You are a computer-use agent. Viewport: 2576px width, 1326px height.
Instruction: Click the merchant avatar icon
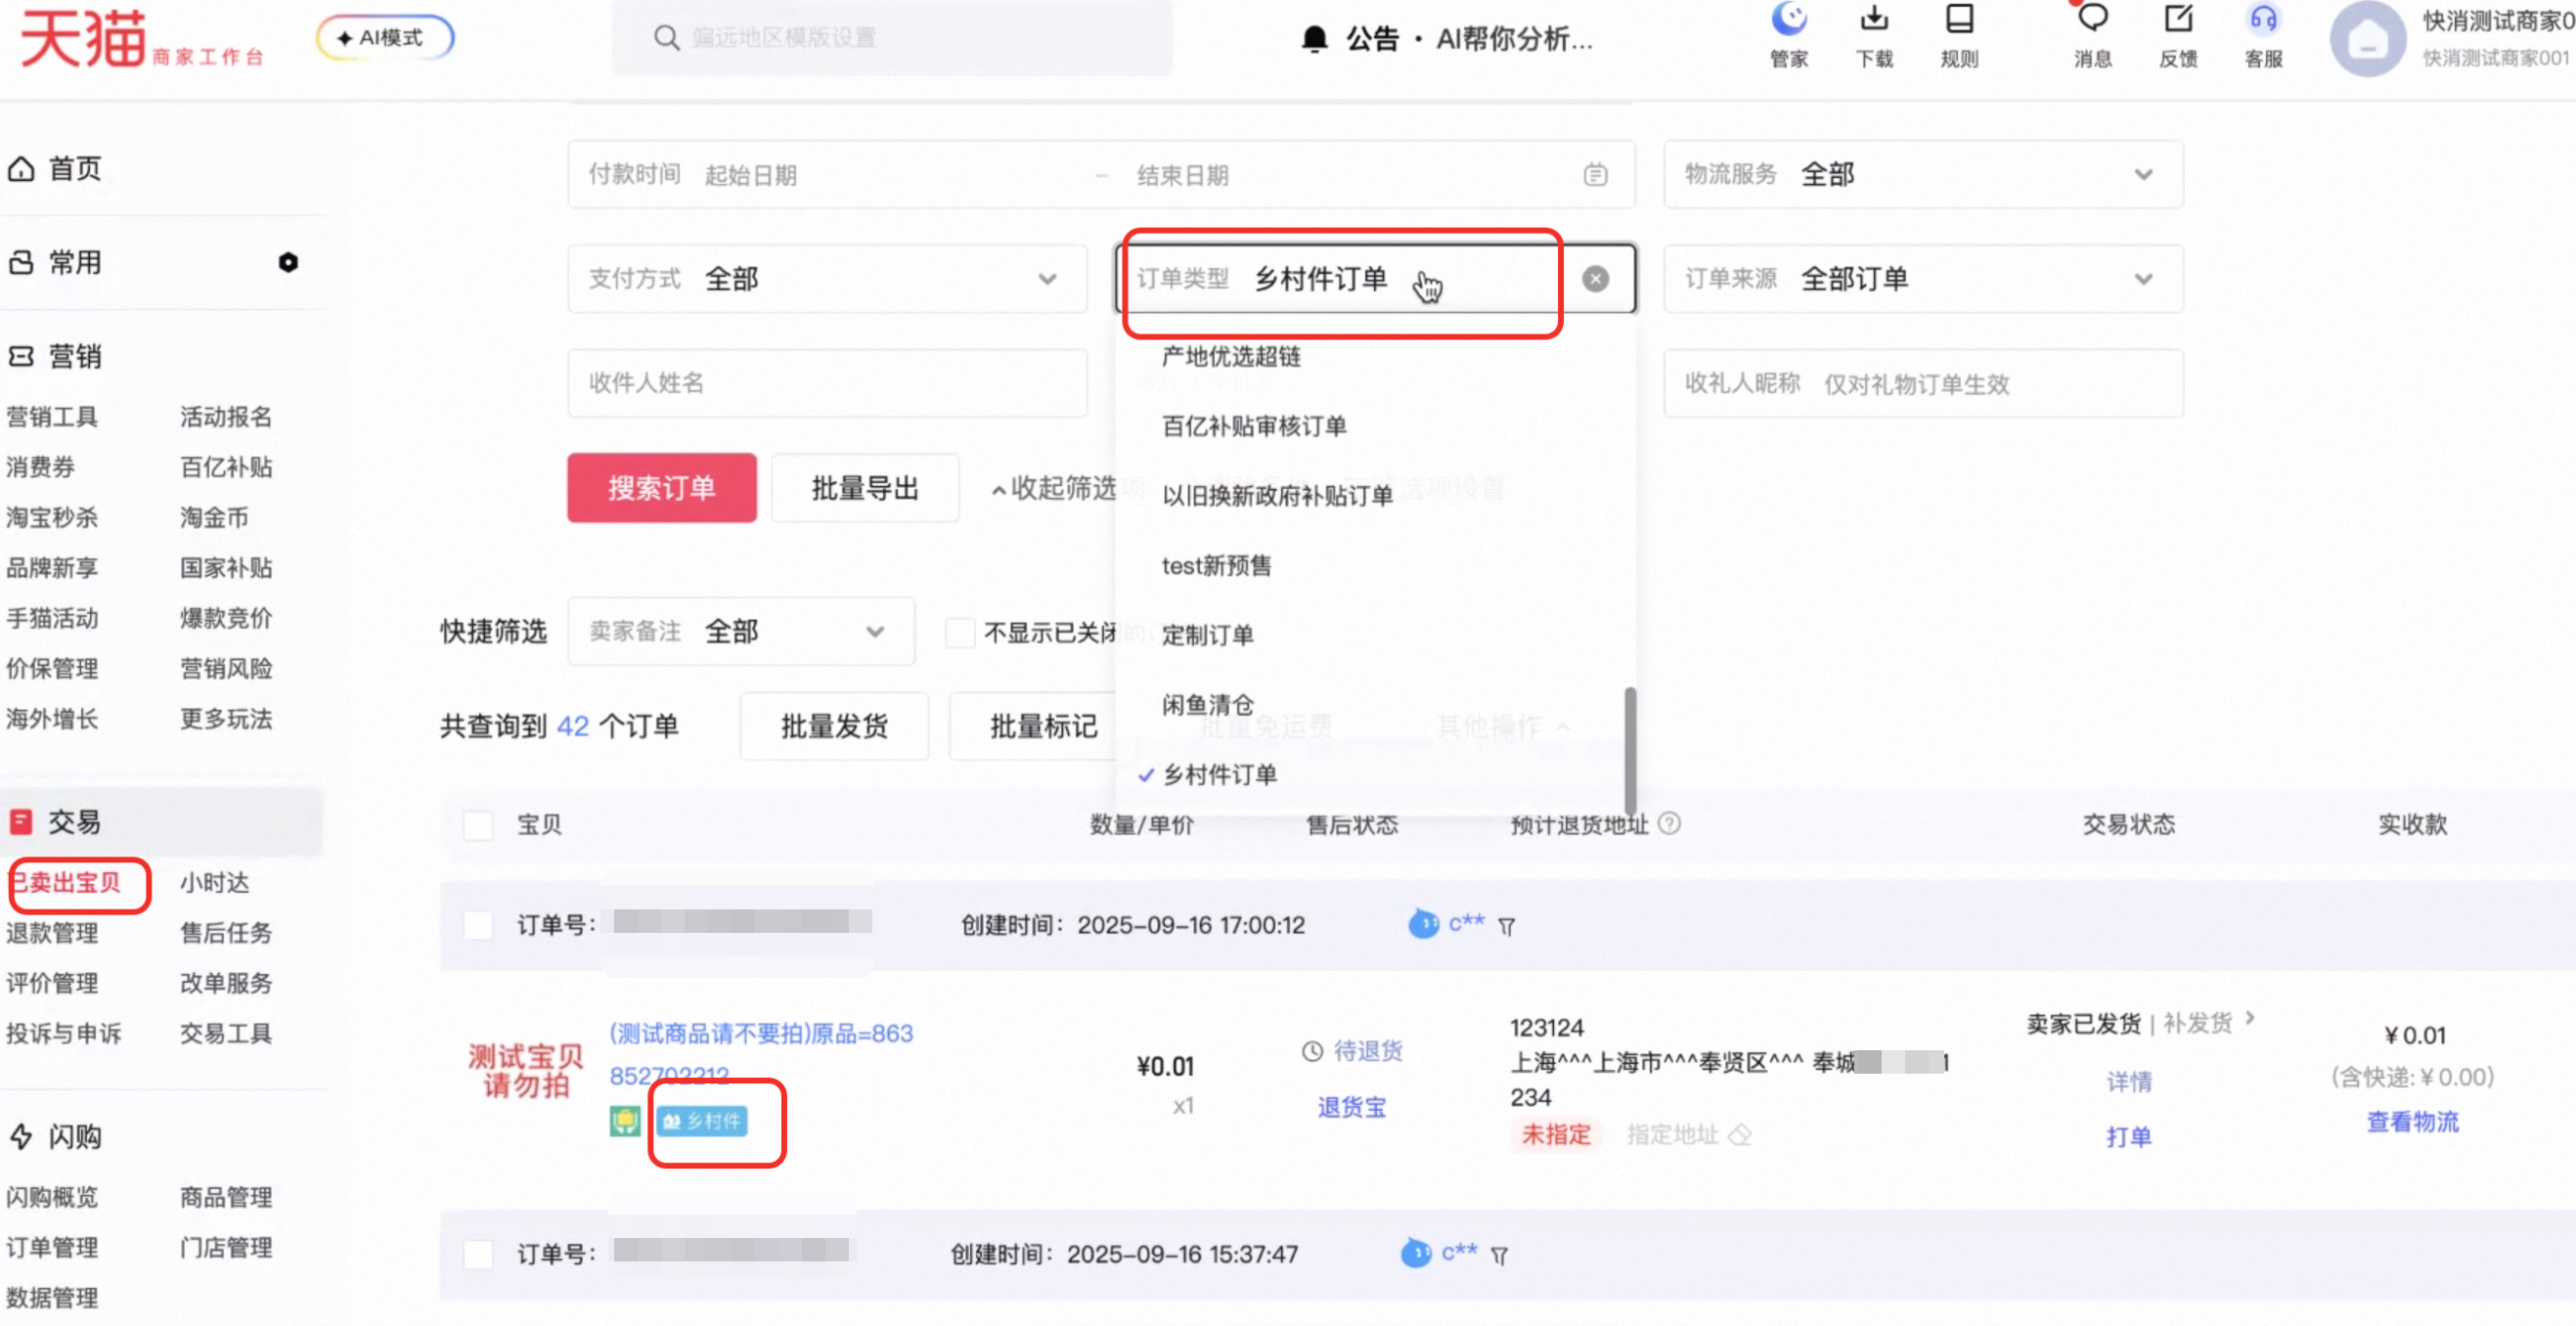[x=2367, y=40]
